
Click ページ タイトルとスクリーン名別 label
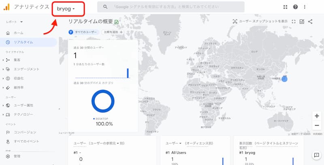point(269,146)
